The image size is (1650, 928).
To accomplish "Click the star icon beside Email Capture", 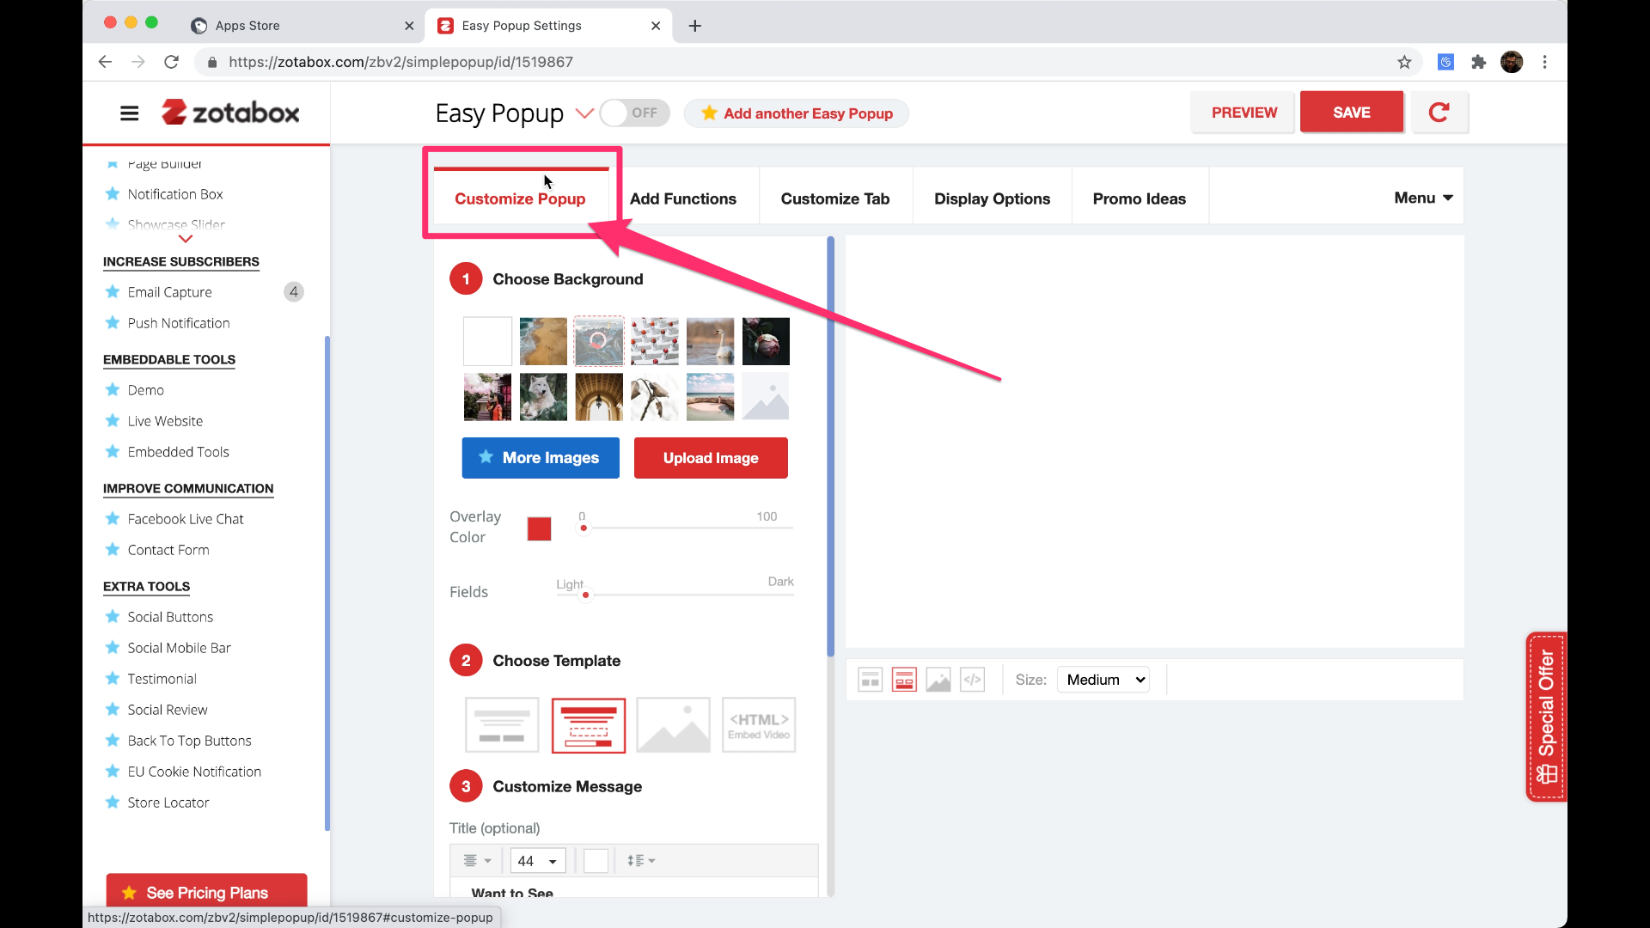I will tap(112, 292).
